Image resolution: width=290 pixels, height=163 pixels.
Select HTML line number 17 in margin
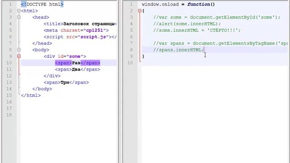tap(9, 108)
